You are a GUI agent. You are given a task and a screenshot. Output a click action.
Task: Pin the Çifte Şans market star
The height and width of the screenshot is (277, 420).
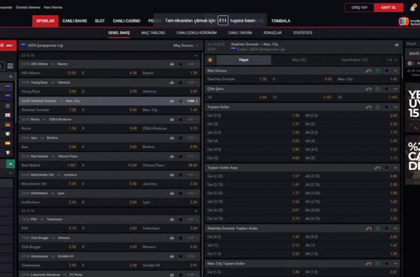[387, 89]
